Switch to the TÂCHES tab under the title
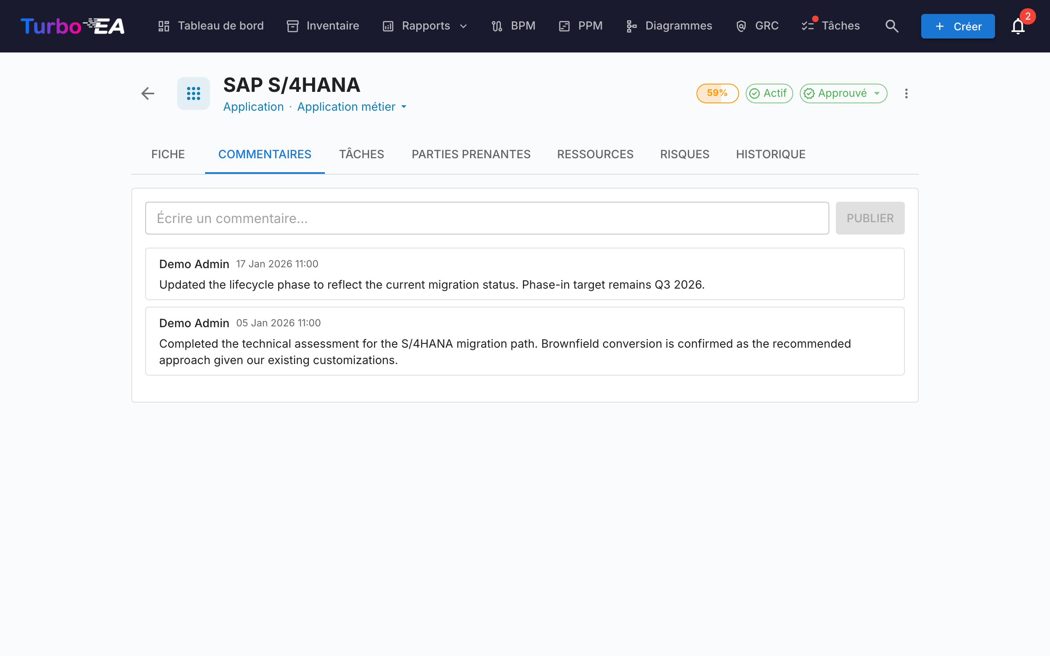The height and width of the screenshot is (656, 1050). click(361, 155)
